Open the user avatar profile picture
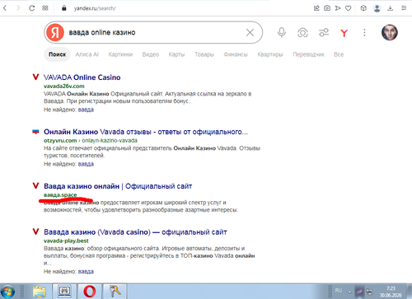Viewport: 412px width, 299px height. tap(390, 32)
